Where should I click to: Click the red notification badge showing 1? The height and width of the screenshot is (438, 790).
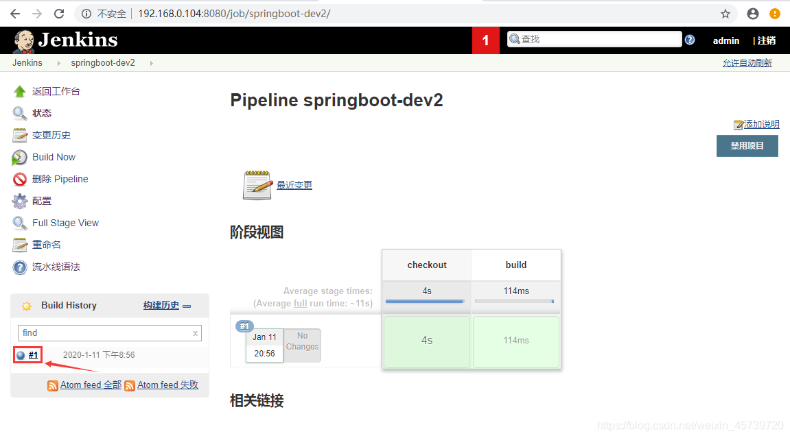click(486, 40)
